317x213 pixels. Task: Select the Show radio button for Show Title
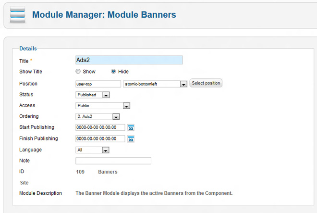[78, 72]
